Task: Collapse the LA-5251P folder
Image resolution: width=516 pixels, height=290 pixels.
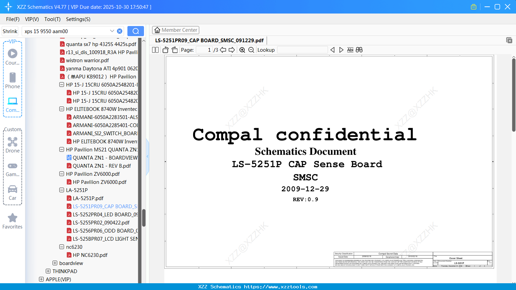Action: click(x=62, y=190)
